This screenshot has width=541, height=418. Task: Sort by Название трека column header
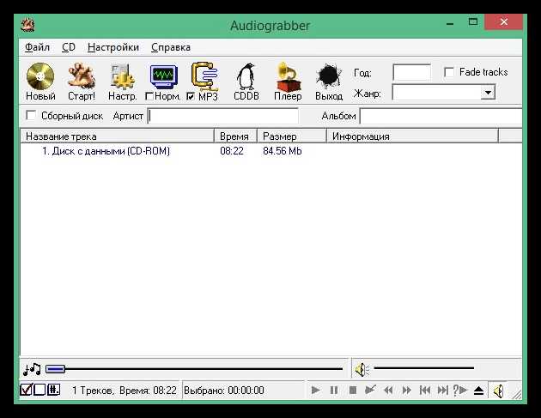[118, 136]
